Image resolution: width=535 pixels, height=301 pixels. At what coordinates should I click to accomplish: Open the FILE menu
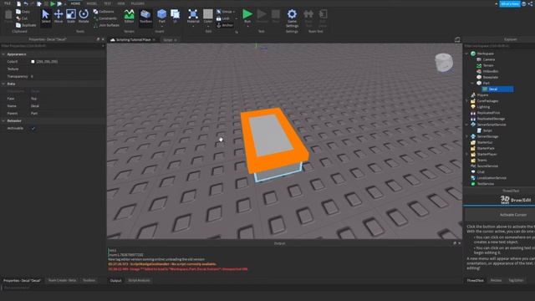[x=8, y=3]
